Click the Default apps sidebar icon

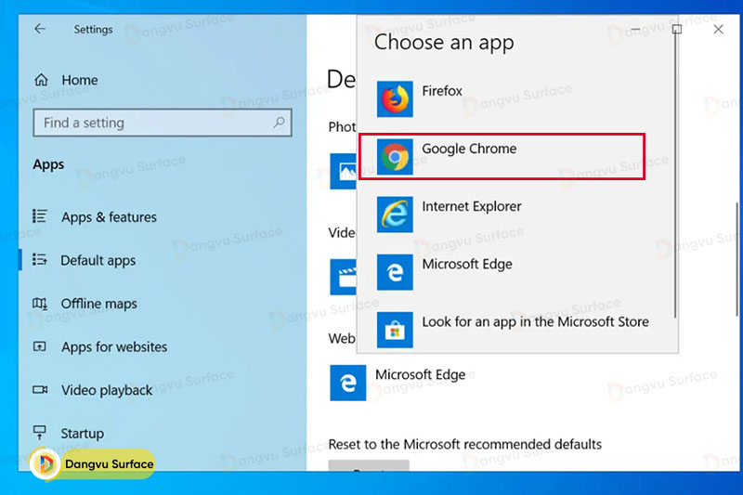(x=40, y=260)
